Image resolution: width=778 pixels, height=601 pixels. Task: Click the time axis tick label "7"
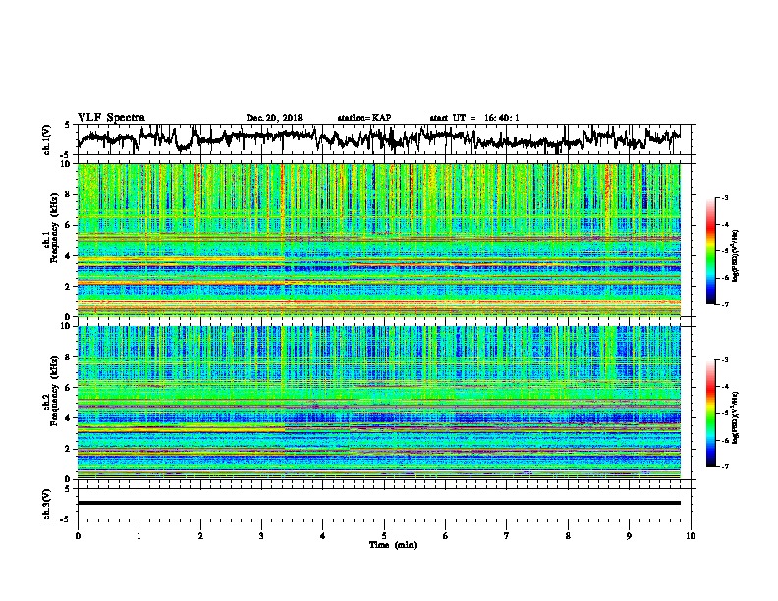click(507, 536)
